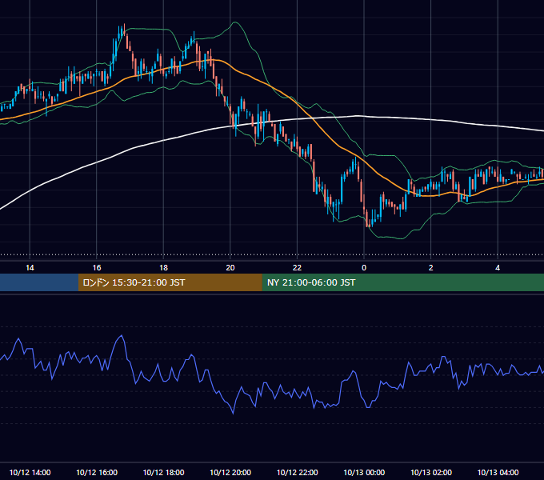The width and height of the screenshot is (544, 480).
Task: Click the 10/13 02:00 date label
Action: click(x=431, y=472)
